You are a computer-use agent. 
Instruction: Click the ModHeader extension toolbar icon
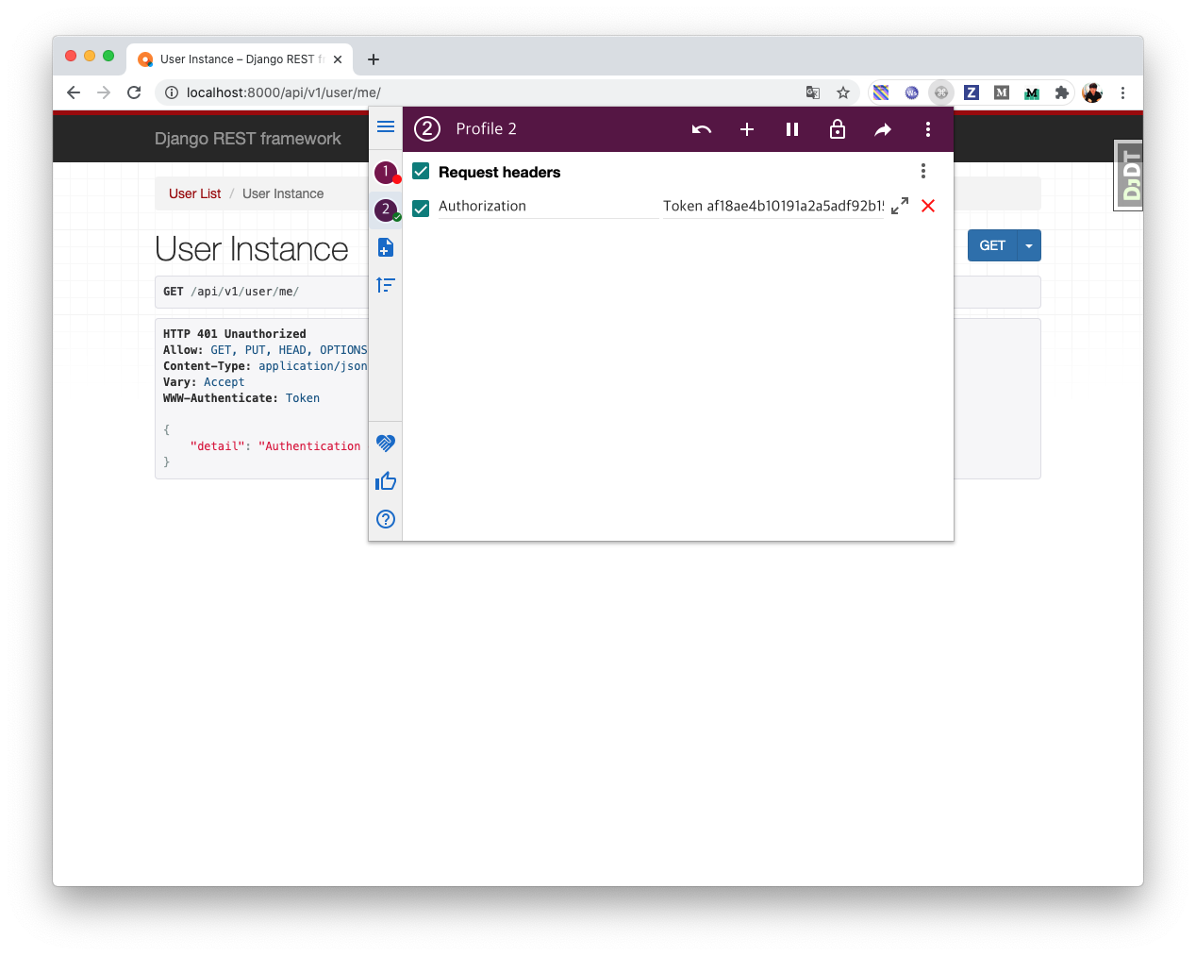click(941, 92)
